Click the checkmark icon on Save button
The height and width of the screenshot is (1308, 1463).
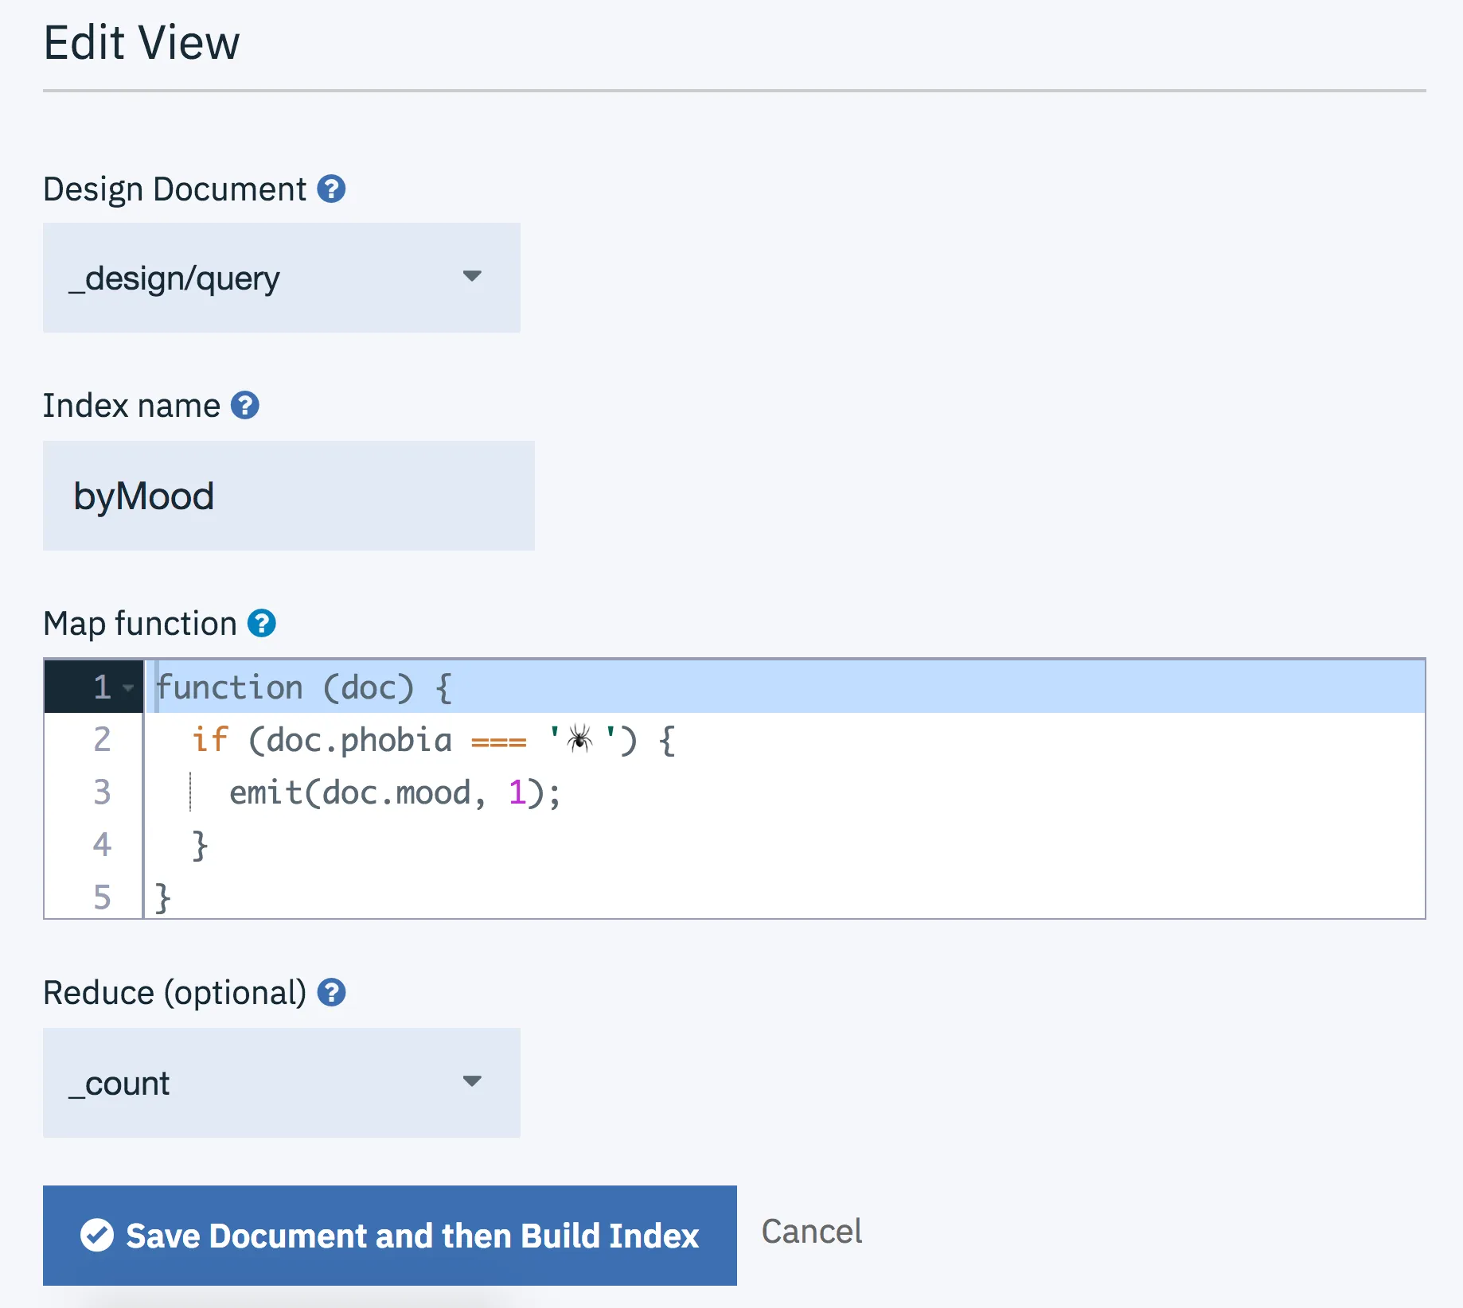pos(97,1236)
